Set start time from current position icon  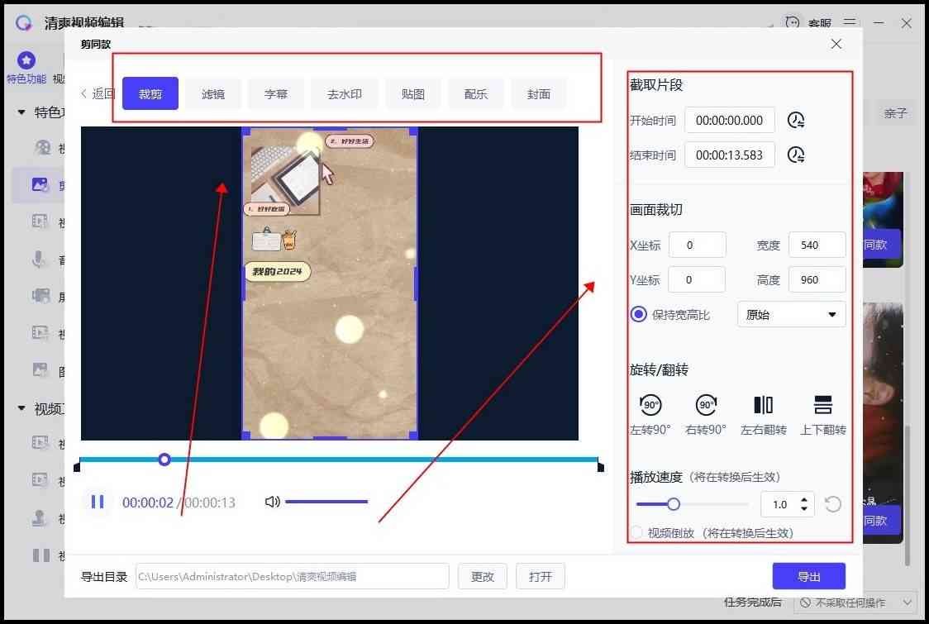pos(796,121)
